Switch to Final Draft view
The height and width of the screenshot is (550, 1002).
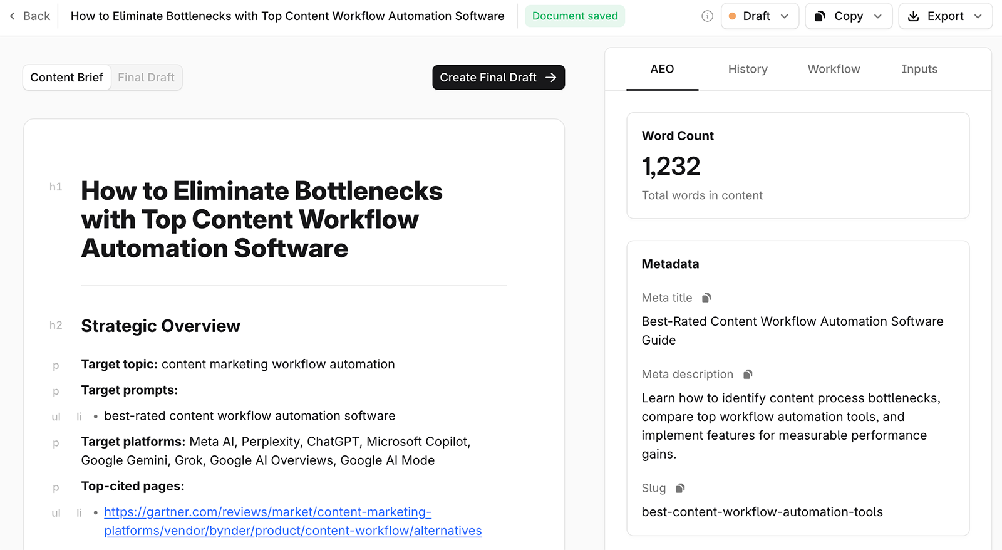(146, 78)
